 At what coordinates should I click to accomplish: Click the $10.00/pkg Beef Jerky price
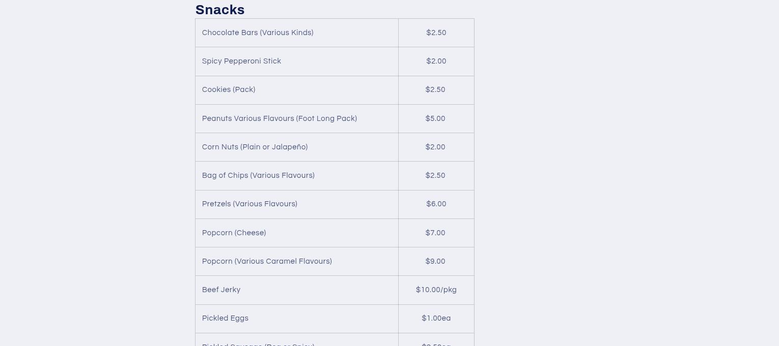click(436, 290)
